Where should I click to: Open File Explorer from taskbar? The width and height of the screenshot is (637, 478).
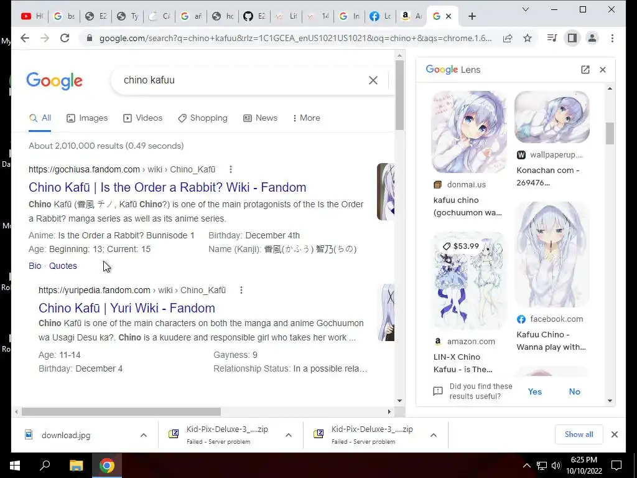pyautogui.click(x=76, y=466)
